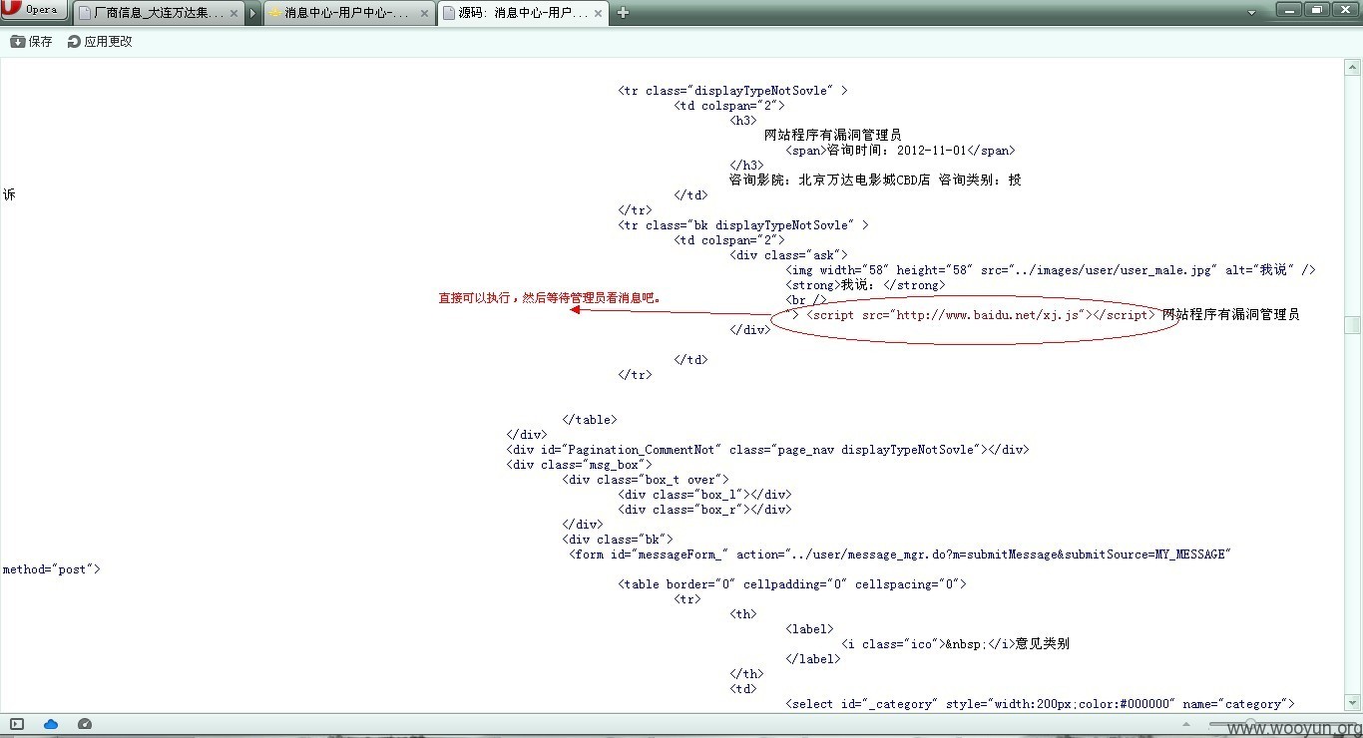Adjust the zoom slider in status bar

[x=1282, y=724]
